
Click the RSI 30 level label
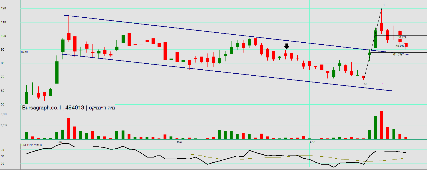[x=3, y=163]
